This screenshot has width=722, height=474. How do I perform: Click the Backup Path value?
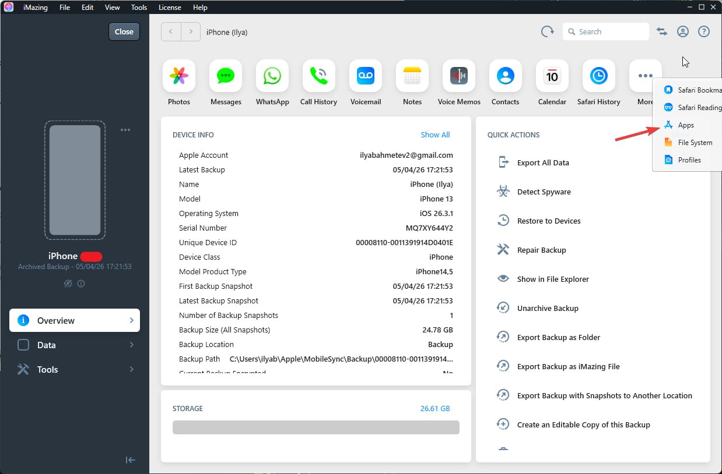click(341, 359)
